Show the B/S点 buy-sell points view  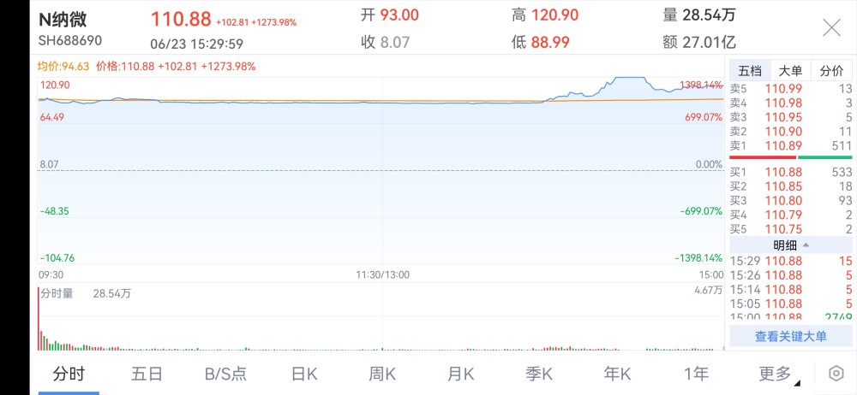[225, 374]
